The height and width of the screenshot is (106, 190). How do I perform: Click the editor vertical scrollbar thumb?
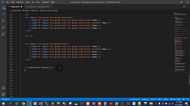189,80
